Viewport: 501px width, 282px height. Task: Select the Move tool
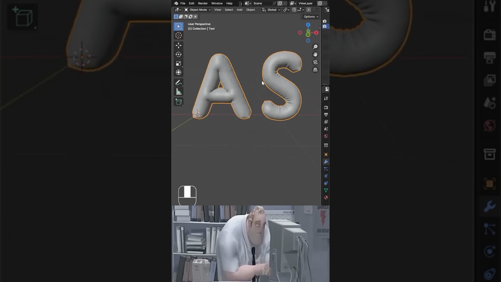[x=178, y=45]
